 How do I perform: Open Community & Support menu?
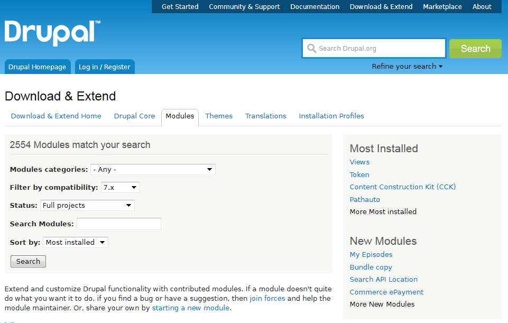tap(244, 6)
